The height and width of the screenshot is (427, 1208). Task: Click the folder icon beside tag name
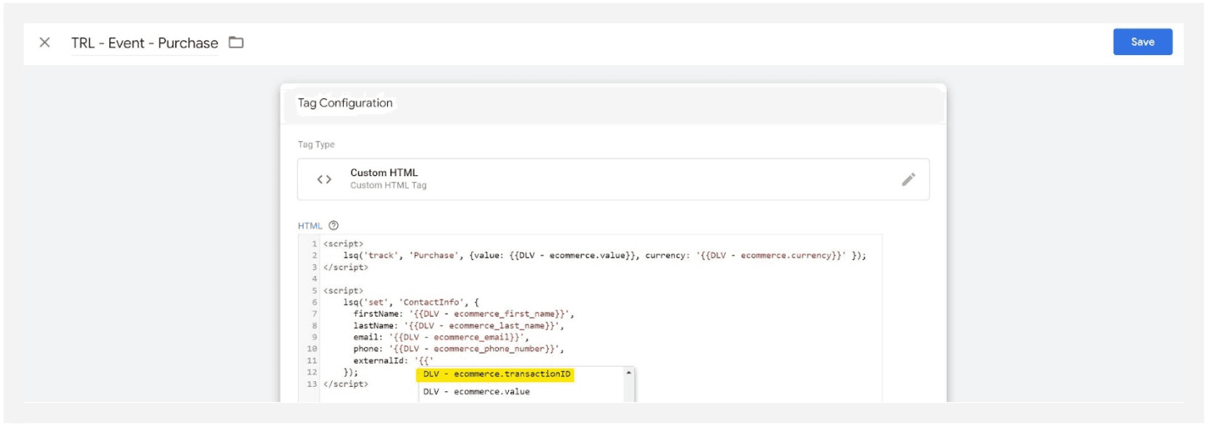[x=236, y=43]
